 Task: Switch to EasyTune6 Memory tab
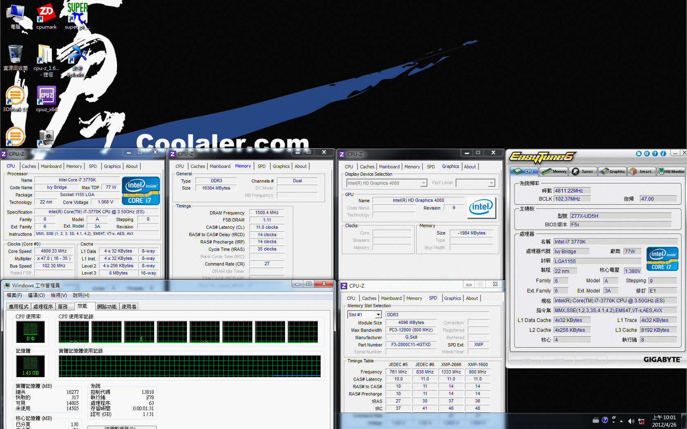coord(554,171)
